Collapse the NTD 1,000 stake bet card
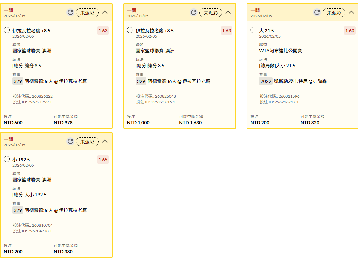 [228, 13]
